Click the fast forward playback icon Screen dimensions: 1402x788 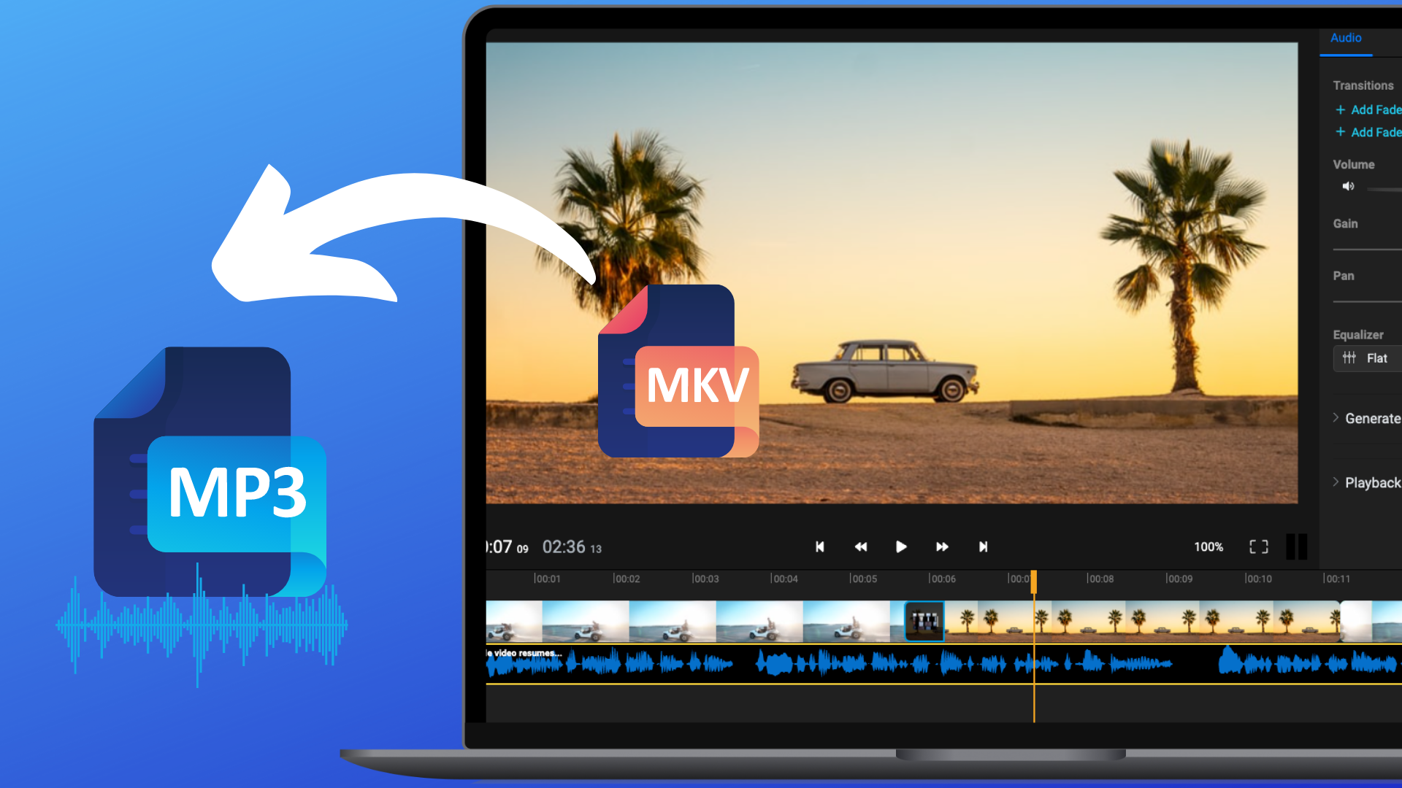click(x=942, y=546)
